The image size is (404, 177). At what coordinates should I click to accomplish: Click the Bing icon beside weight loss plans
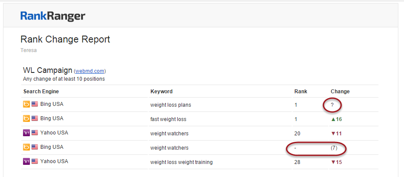point(26,105)
